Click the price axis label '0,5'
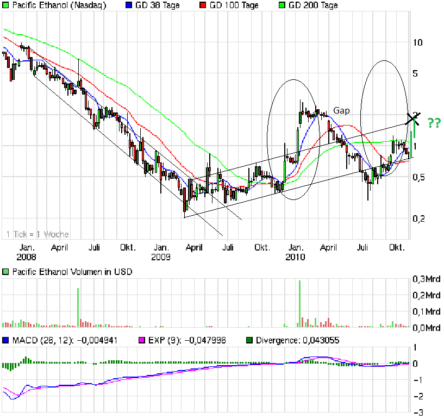Screen dimensions: 444x419 (418, 177)
